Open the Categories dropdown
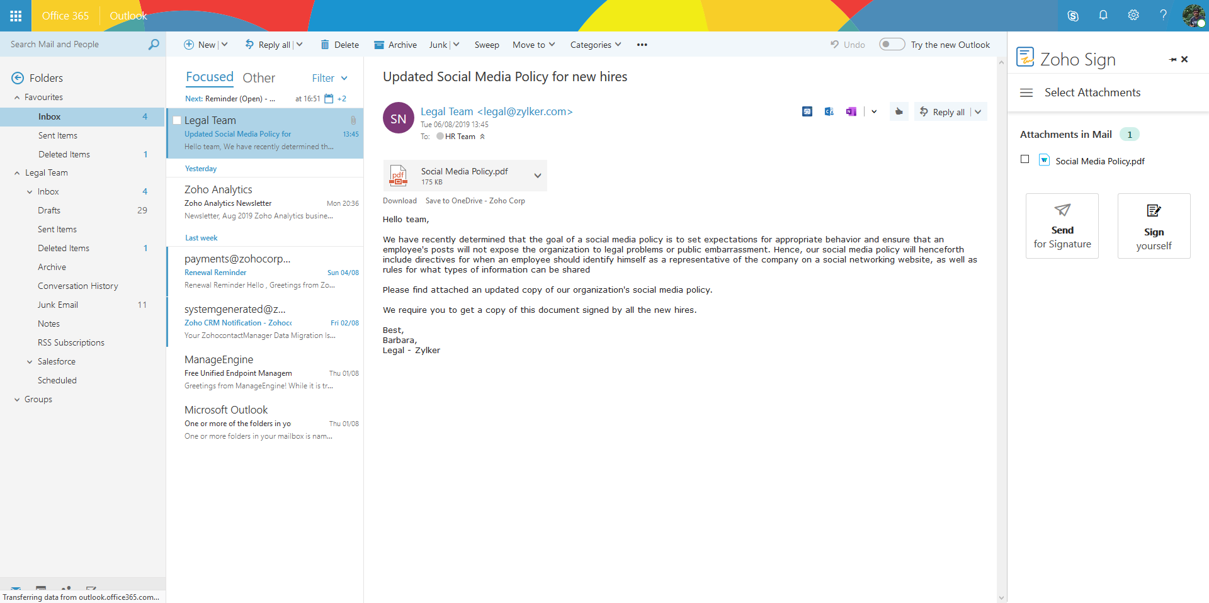 [x=596, y=45]
